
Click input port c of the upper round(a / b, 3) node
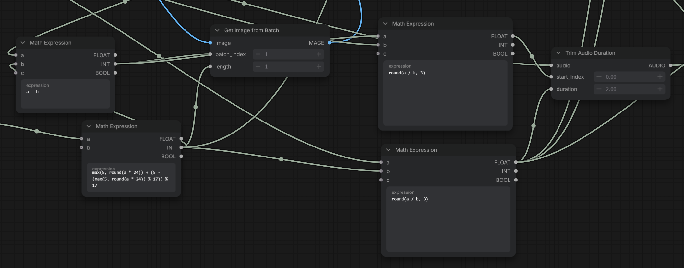(x=378, y=53)
